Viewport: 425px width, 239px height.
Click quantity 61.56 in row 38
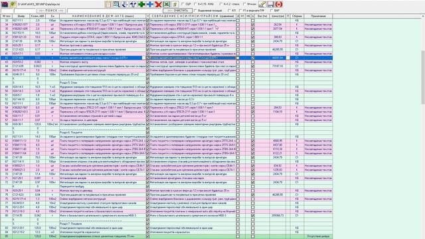[x=38, y=41]
